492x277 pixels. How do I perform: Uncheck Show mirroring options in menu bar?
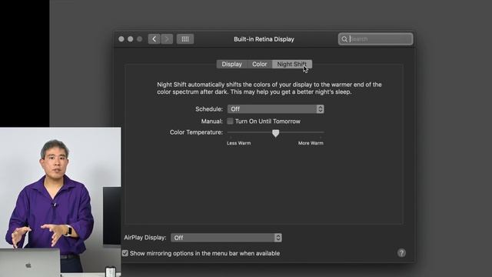tap(125, 253)
